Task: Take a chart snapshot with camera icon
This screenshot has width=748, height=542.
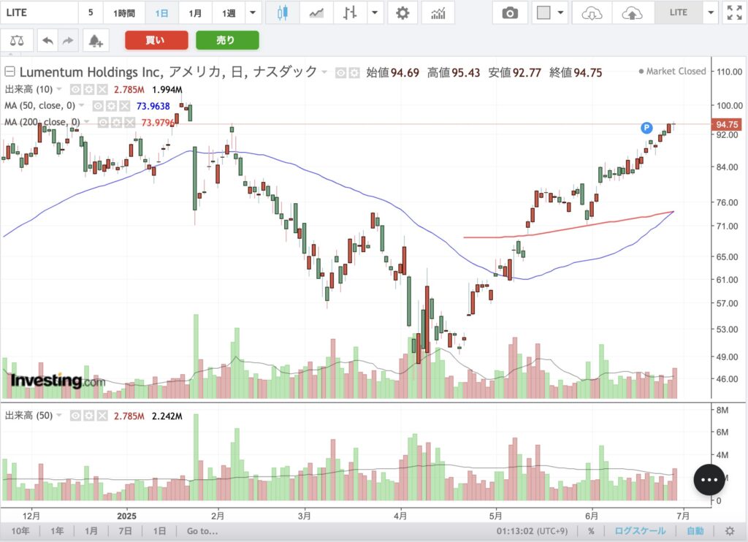Action: pyautogui.click(x=510, y=13)
